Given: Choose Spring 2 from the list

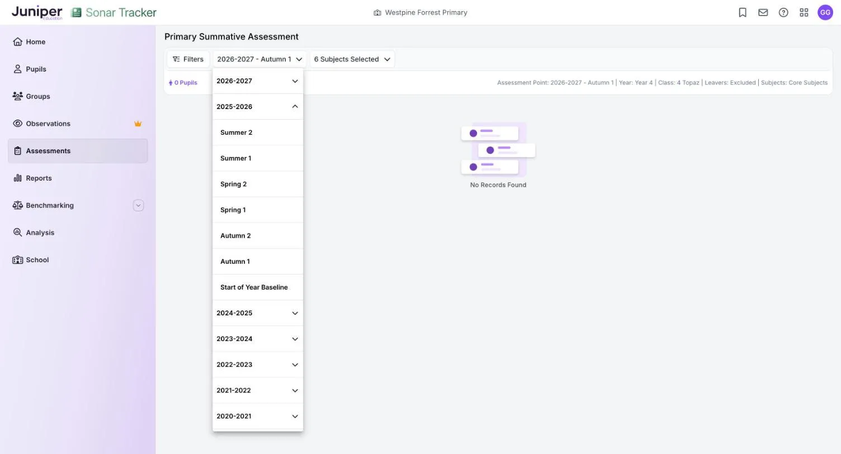Looking at the screenshot, I should (258, 184).
